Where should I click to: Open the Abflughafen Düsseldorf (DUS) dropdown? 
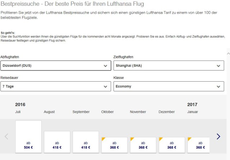click(x=56, y=65)
